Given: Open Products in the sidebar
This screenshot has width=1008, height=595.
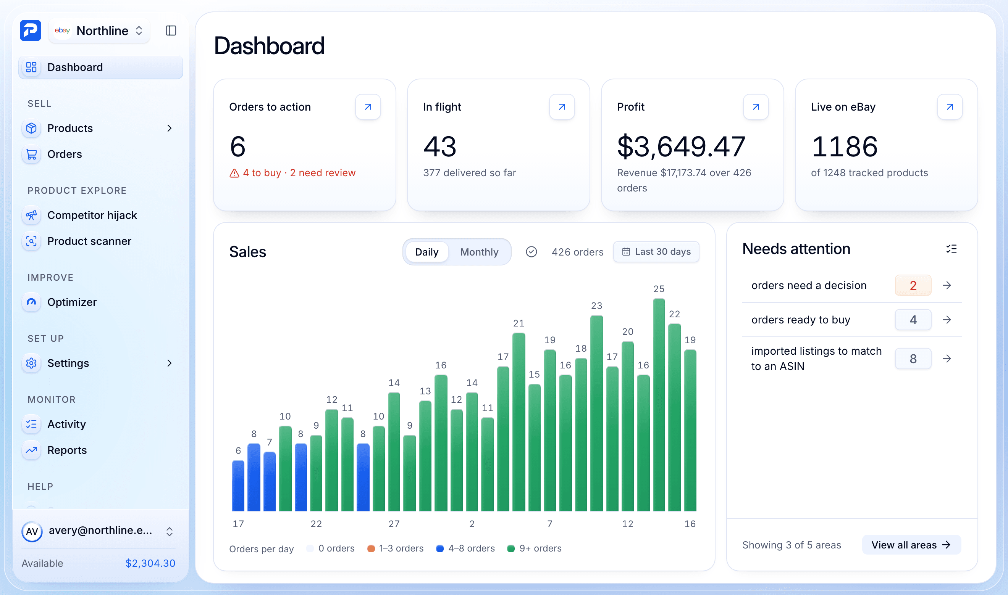Looking at the screenshot, I should [101, 128].
